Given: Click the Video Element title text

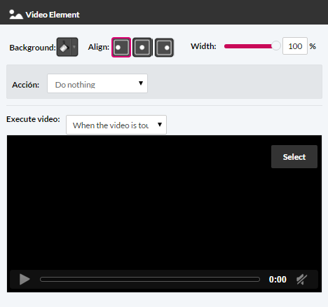Looking at the screenshot, I should [53, 15].
